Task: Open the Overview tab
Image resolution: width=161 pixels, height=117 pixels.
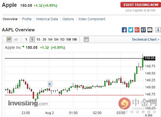Action: point(10,19)
